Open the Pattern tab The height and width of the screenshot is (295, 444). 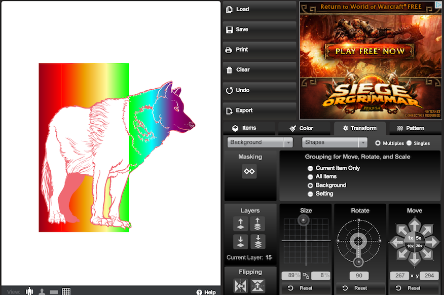coord(411,128)
